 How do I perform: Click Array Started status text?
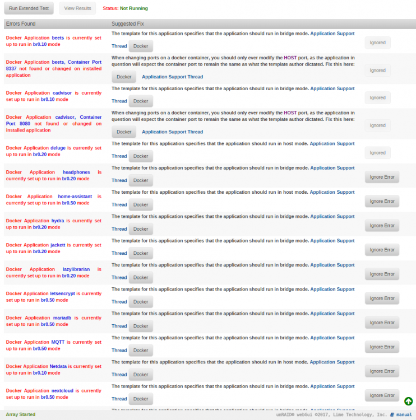click(21, 414)
